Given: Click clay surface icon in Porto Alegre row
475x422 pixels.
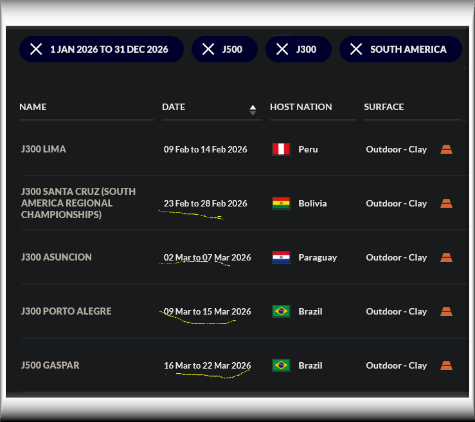Looking at the screenshot, I should tap(446, 311).
